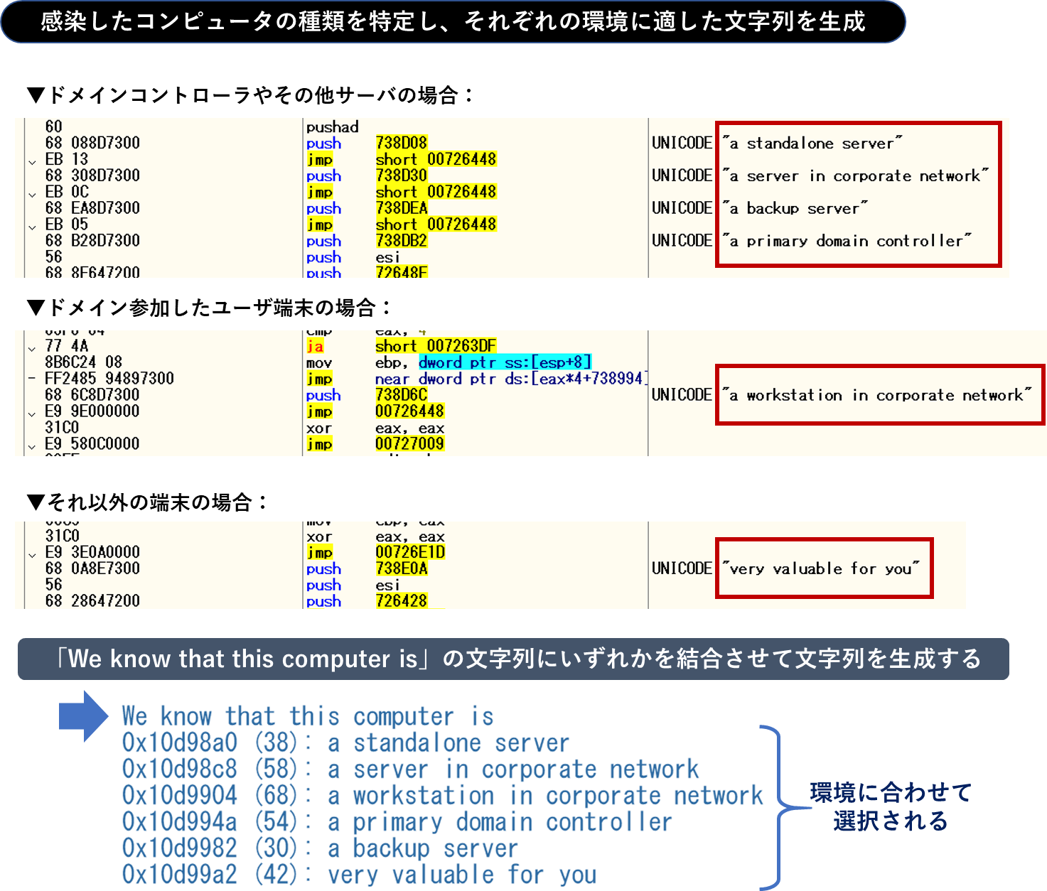Select the "pushad" instruction
Screen dimensions: 1047x891
click(x=332, y=127)
